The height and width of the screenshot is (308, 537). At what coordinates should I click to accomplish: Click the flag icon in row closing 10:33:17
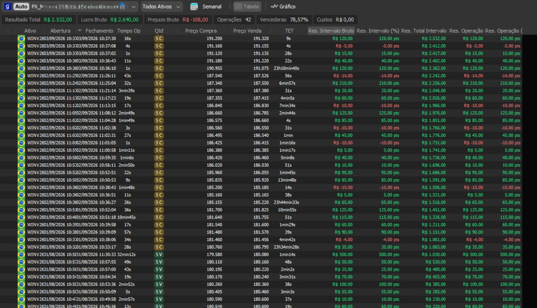(21, 247)
